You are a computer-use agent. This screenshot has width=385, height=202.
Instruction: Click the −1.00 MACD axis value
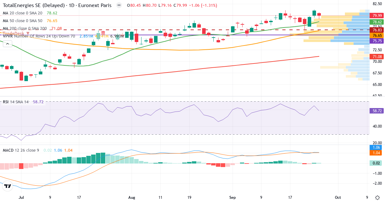coord(377,173)
